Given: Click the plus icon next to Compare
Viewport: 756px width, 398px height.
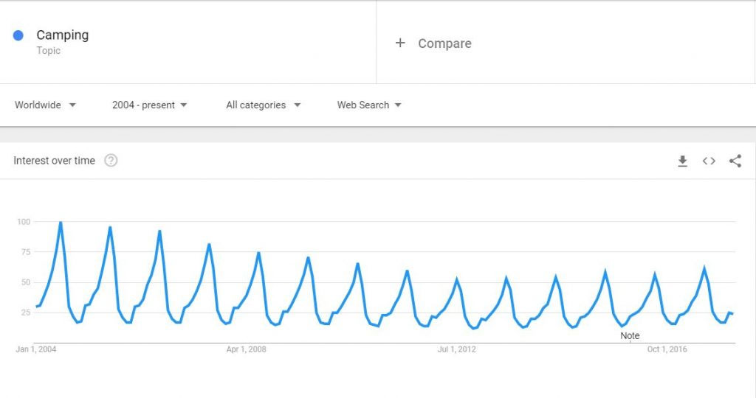Looking at the screenshot, I should point(400,43).
